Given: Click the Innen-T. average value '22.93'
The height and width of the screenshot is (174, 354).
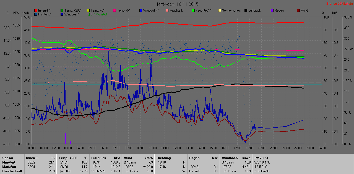Looking at the screenshot, I should point(51,171).
